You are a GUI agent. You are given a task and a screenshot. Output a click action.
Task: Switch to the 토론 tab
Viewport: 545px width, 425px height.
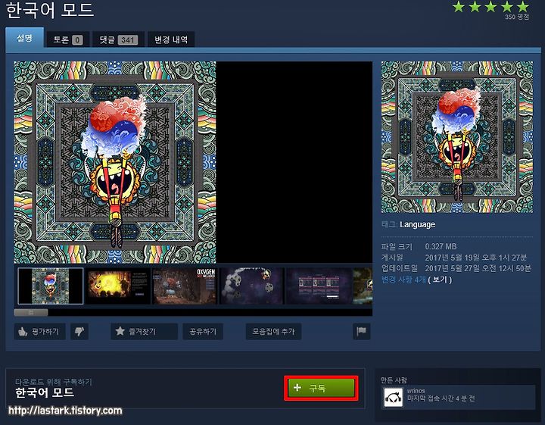(x=68, y=39)
